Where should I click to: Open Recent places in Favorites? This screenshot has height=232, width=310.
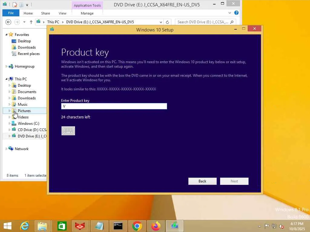29,54
